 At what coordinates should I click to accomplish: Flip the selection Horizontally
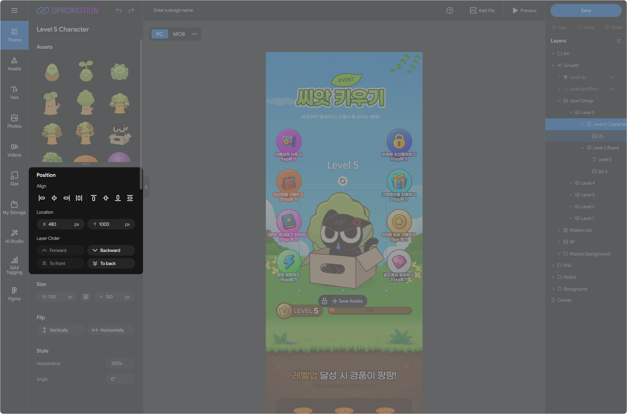pyautogui.click(x=111, y=330)
